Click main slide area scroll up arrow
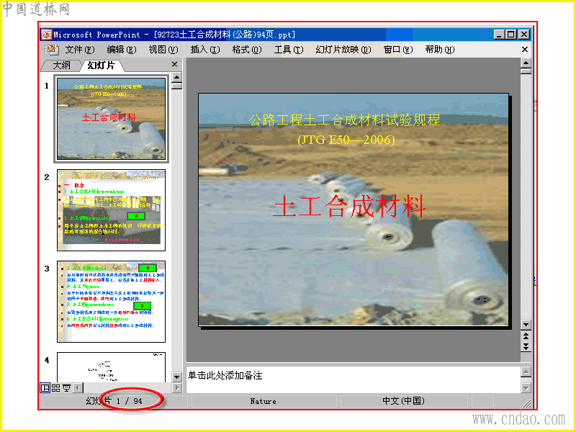 (526, 63)
